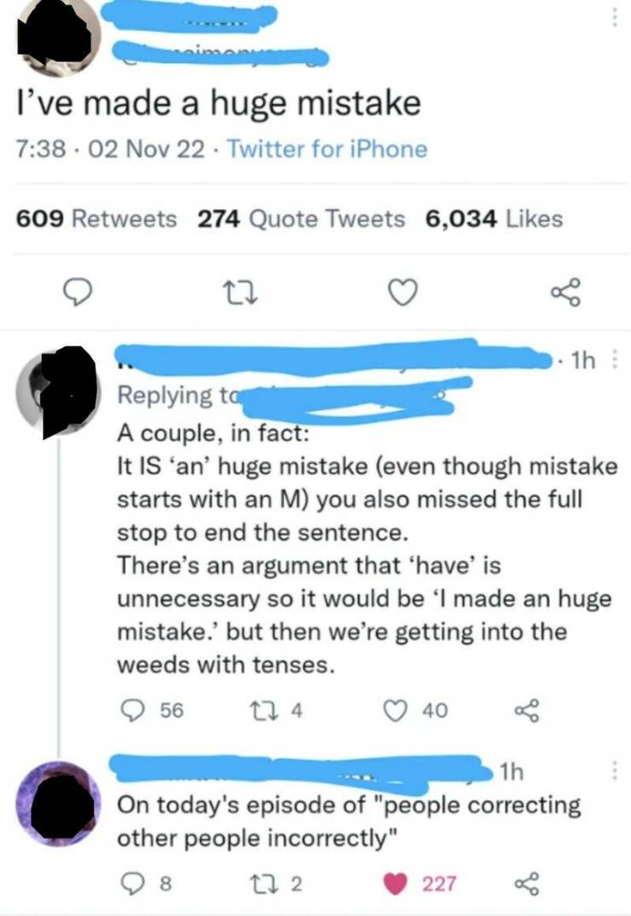The height and width of the screenshot is (916, 631).
Task: Open 609 Retweets list
Action: [x=97, y=219]
